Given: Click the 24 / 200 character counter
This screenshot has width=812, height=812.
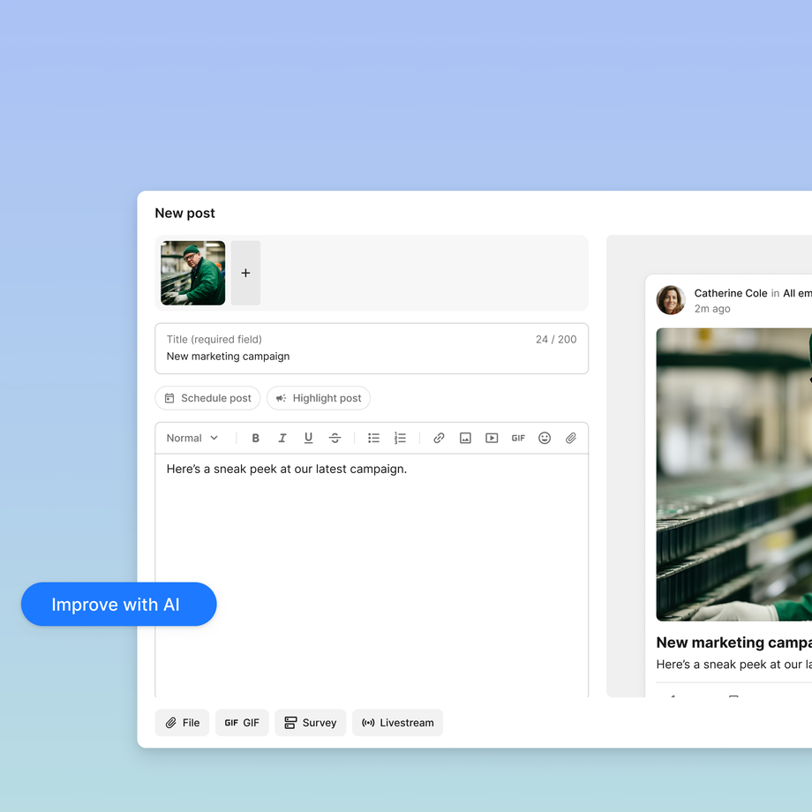Looking at the screenshot, I should [556, 339].
